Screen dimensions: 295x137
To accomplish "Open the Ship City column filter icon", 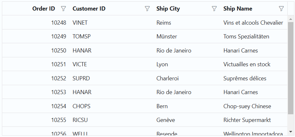I will coord(214,9).
